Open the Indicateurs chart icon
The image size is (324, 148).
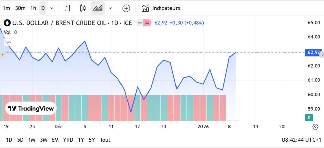(x=145, y=8)
